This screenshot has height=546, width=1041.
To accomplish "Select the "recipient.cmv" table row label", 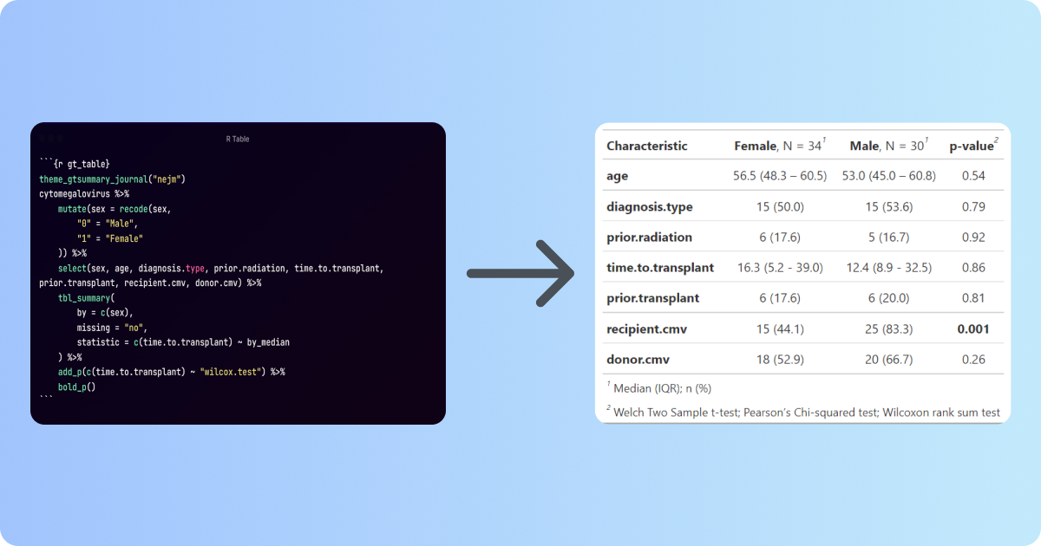I will (646, 329).
